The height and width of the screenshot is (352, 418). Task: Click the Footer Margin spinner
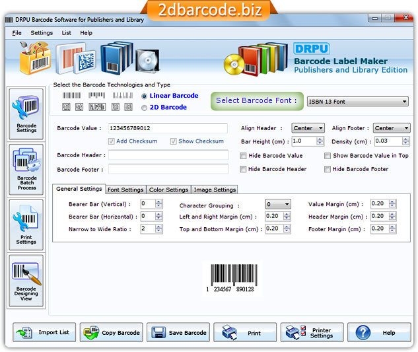[392, 229]
